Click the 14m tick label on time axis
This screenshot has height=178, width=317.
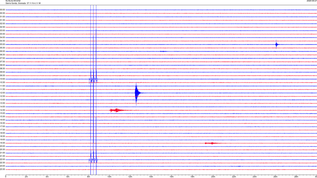coord(151,177)
